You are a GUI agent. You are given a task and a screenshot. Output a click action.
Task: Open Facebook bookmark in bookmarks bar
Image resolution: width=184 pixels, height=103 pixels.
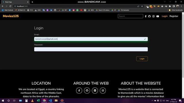coord(70,10)
